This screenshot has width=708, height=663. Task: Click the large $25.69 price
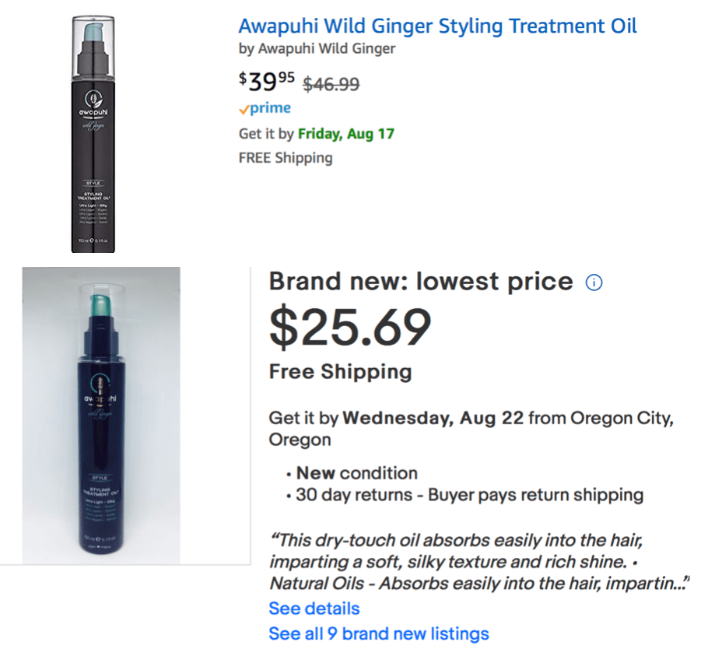350,326
